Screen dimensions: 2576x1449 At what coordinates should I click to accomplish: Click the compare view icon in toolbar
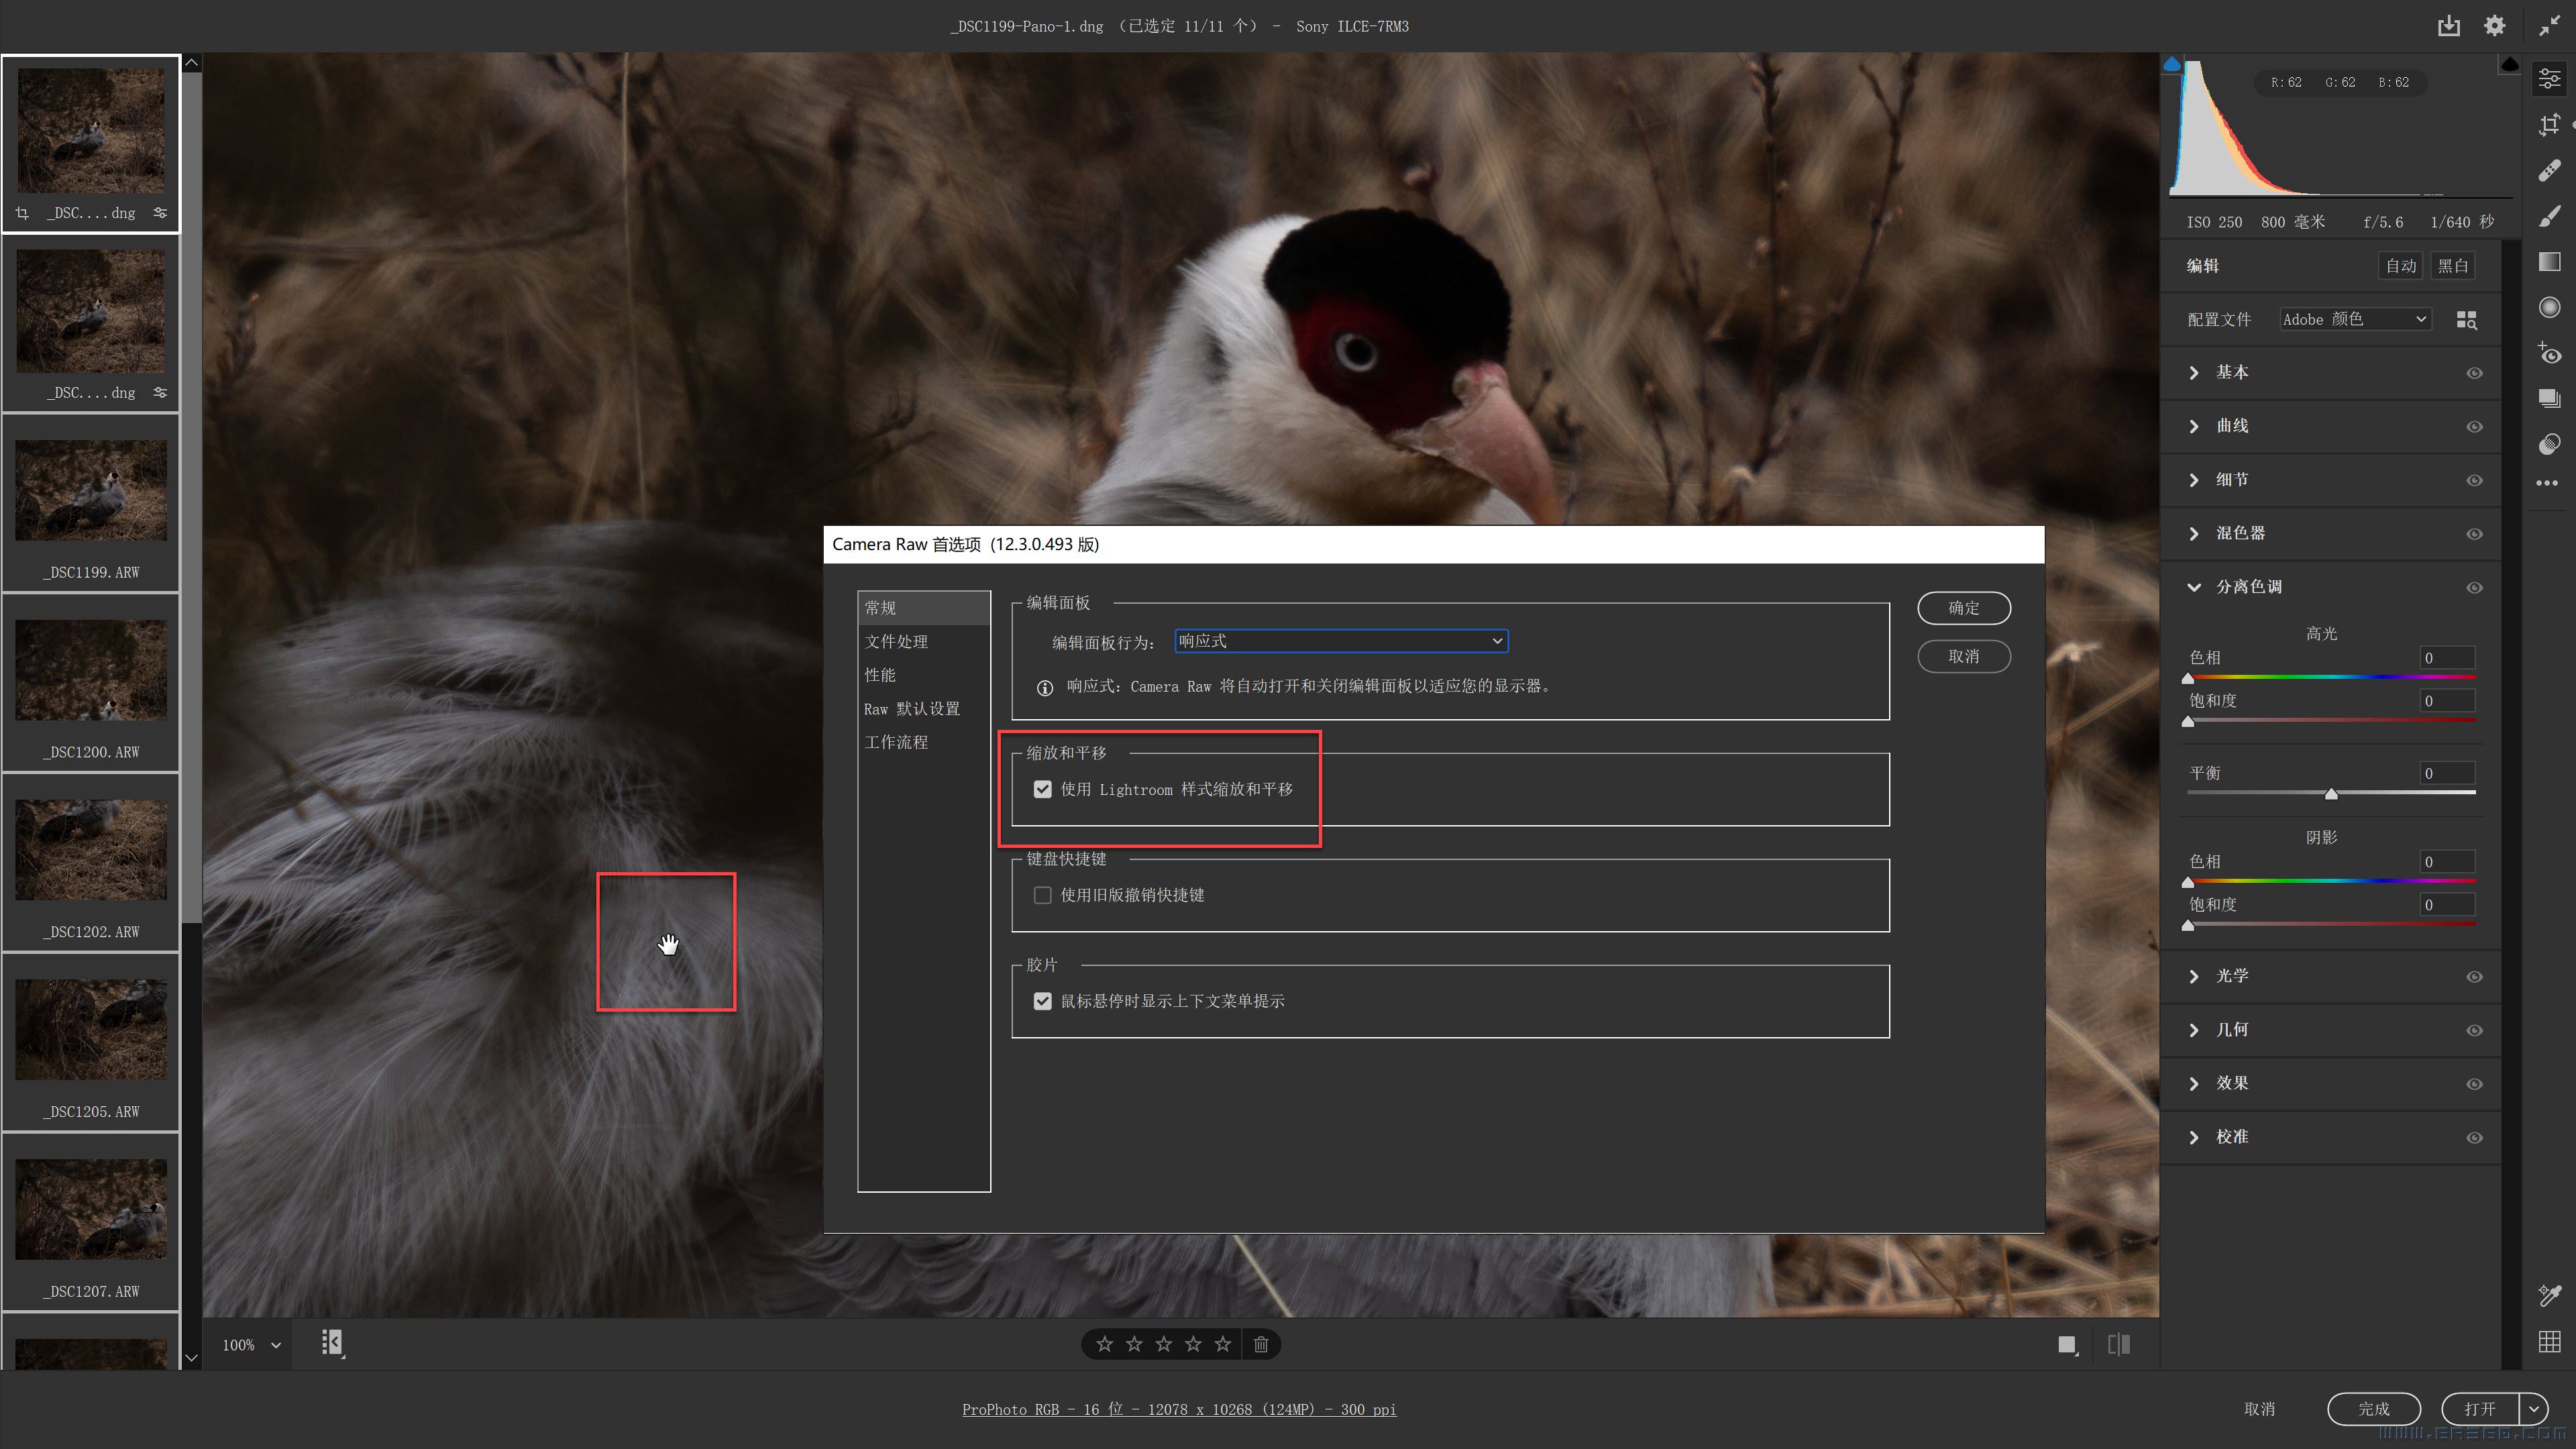(2118, 1343)
